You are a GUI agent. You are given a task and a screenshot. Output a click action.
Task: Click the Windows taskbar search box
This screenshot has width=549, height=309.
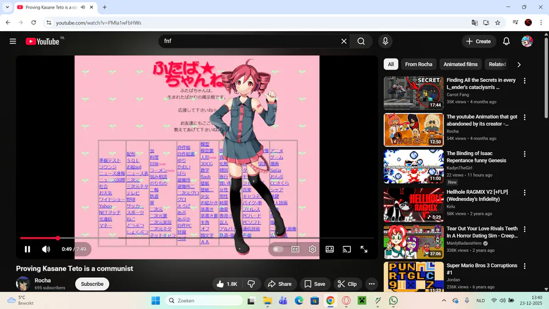pyautogui.click(x=204, y=300)
